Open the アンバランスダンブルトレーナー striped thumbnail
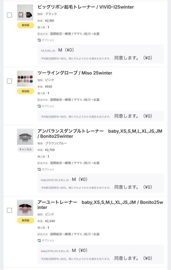The image size is (171, 270). tap(25, 137)
